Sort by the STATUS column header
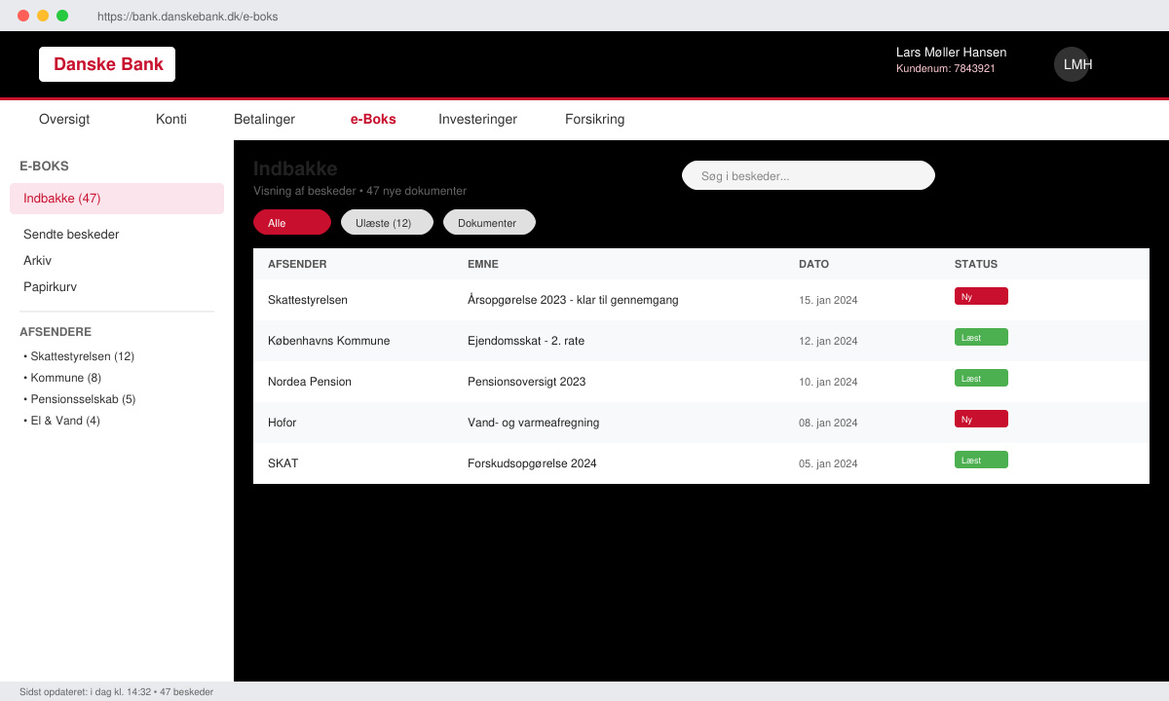 [976, 264]
